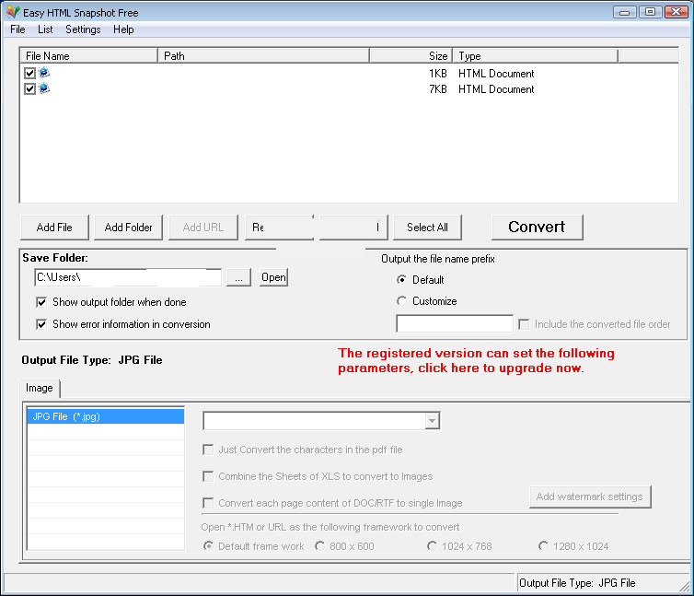Click the Add Folder button
The image size is (694, 596).
coord(128,228)
